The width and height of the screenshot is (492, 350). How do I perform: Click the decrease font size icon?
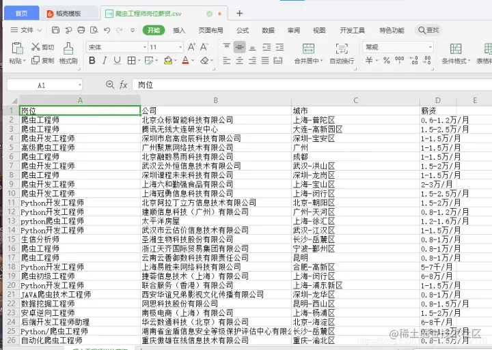204,47
